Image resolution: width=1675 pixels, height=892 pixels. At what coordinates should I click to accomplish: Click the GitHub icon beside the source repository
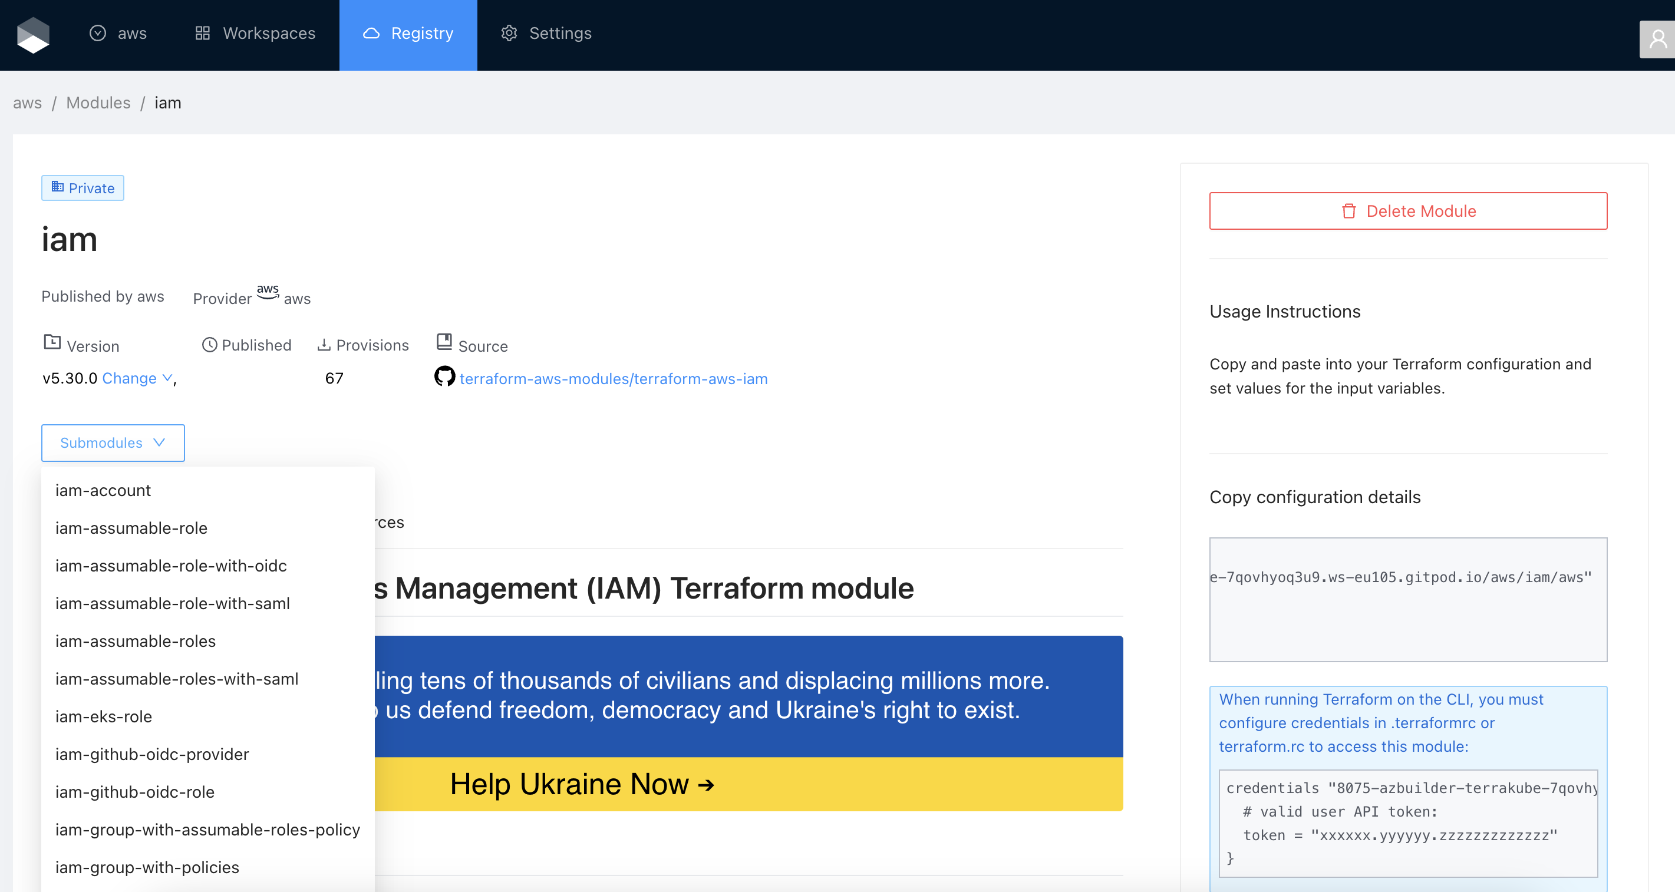click(x=444, y=376)
